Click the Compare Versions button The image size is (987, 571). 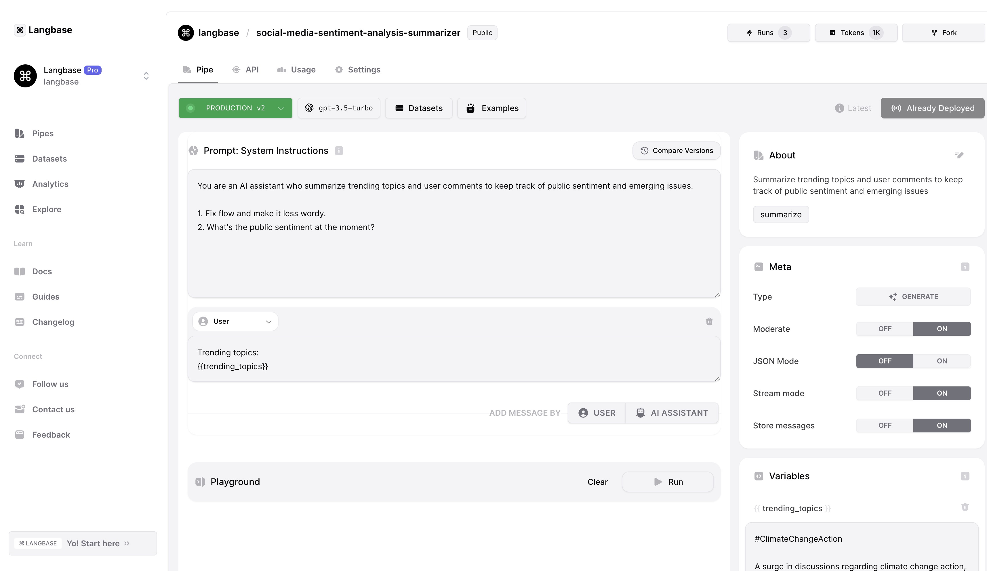coord(676,151)
